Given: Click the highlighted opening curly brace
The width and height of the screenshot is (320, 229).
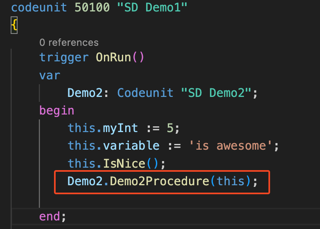Looking at the screenshot, I should coord(14,25).
